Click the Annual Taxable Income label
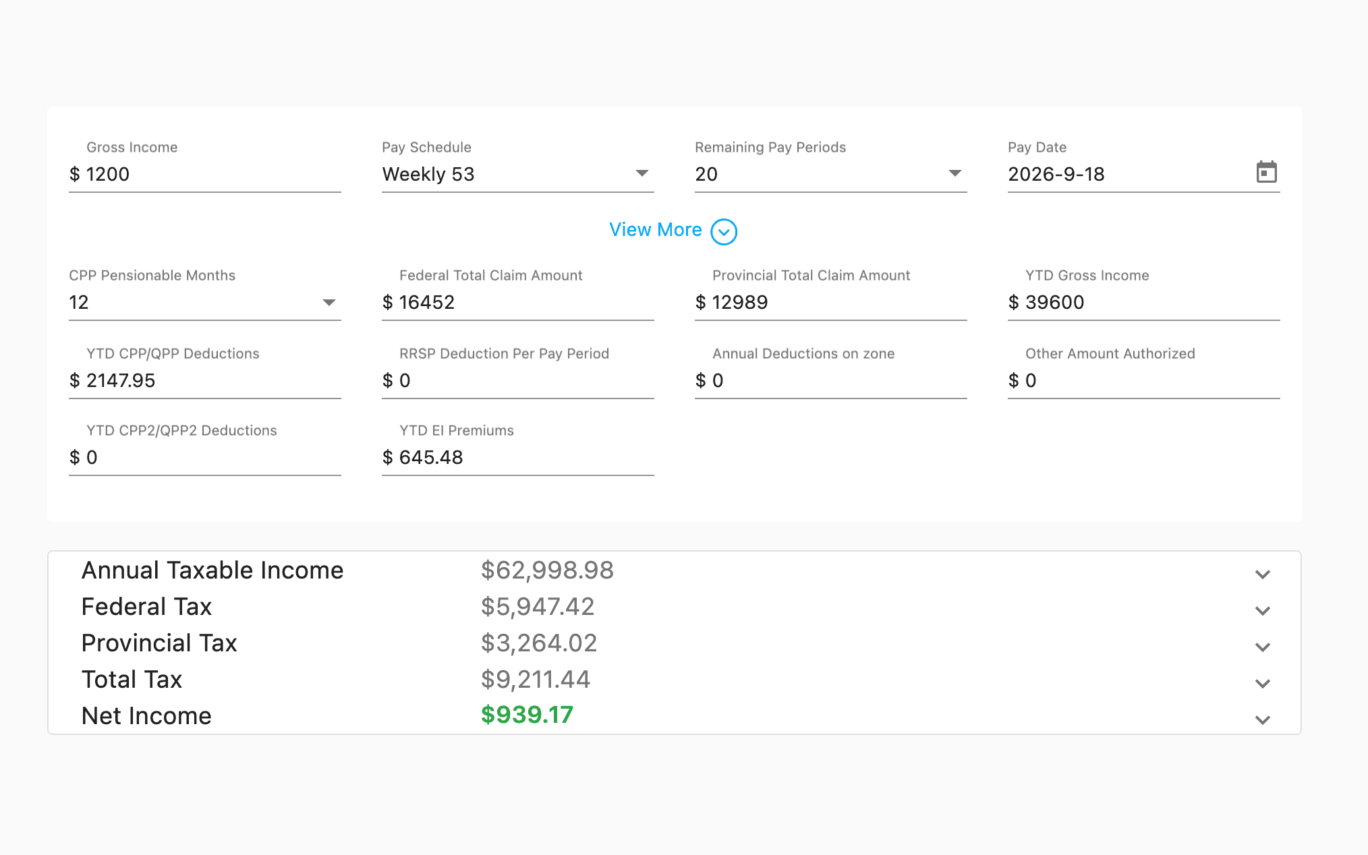1368x855 pixels. click(212, 570)
